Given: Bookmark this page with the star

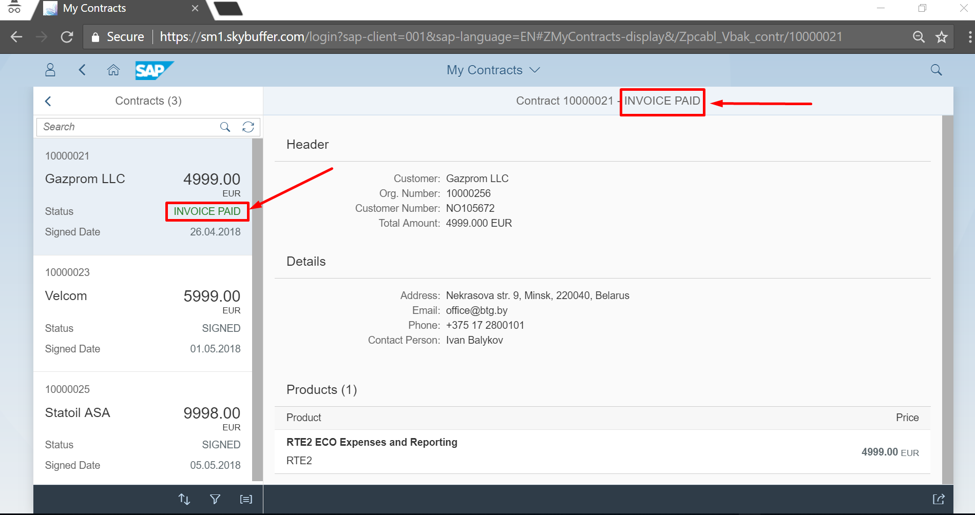Looking at the screenshot, I should (x=942, y=37).
